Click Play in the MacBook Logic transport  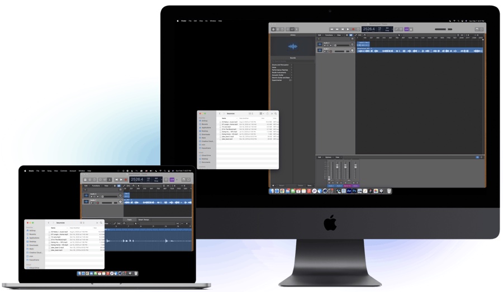click(121, 180)
